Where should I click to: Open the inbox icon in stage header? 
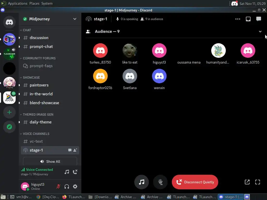pyautogui.click(x=248, y=19)
